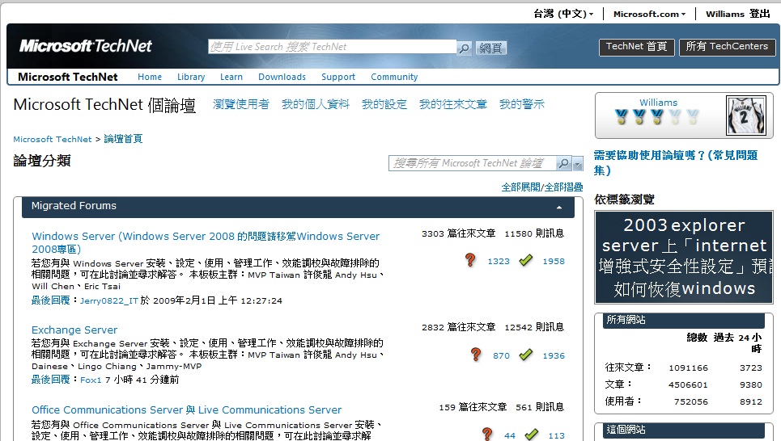This screenshot has width=781, height=441.
Task: Click the 論壇首頁 breadcrumb link
Action: pos(123,139)
